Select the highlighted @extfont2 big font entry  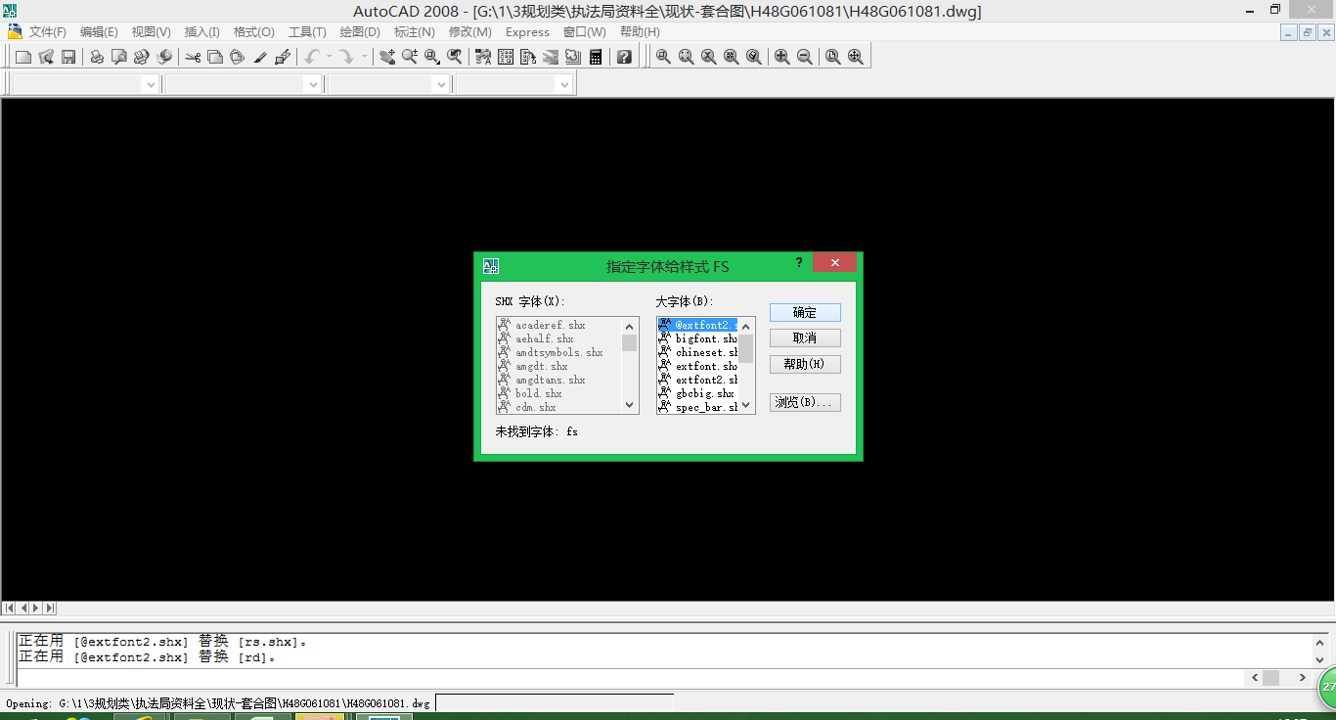[698, 325]
